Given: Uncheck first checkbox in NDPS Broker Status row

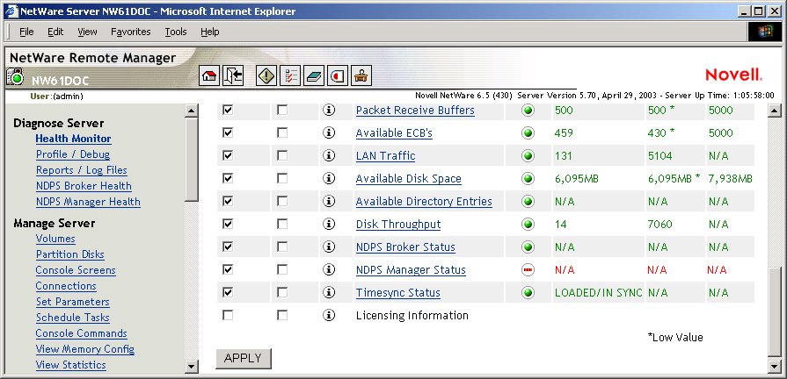Looking at the screenshot, I should 228,247.
